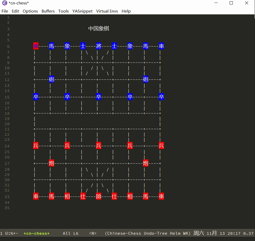Select the leftmost red 兵 soldier

pos(36,145)
